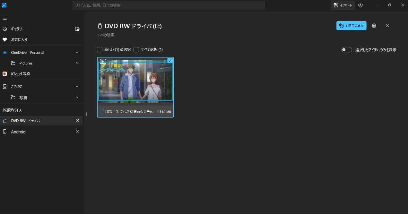This screenshot has width=408, height=214.
Task: Expand the 写真 folder chevron
Action: click(x=77, y=98)
